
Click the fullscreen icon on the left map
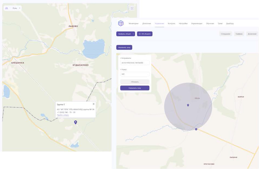coord(132,8)
